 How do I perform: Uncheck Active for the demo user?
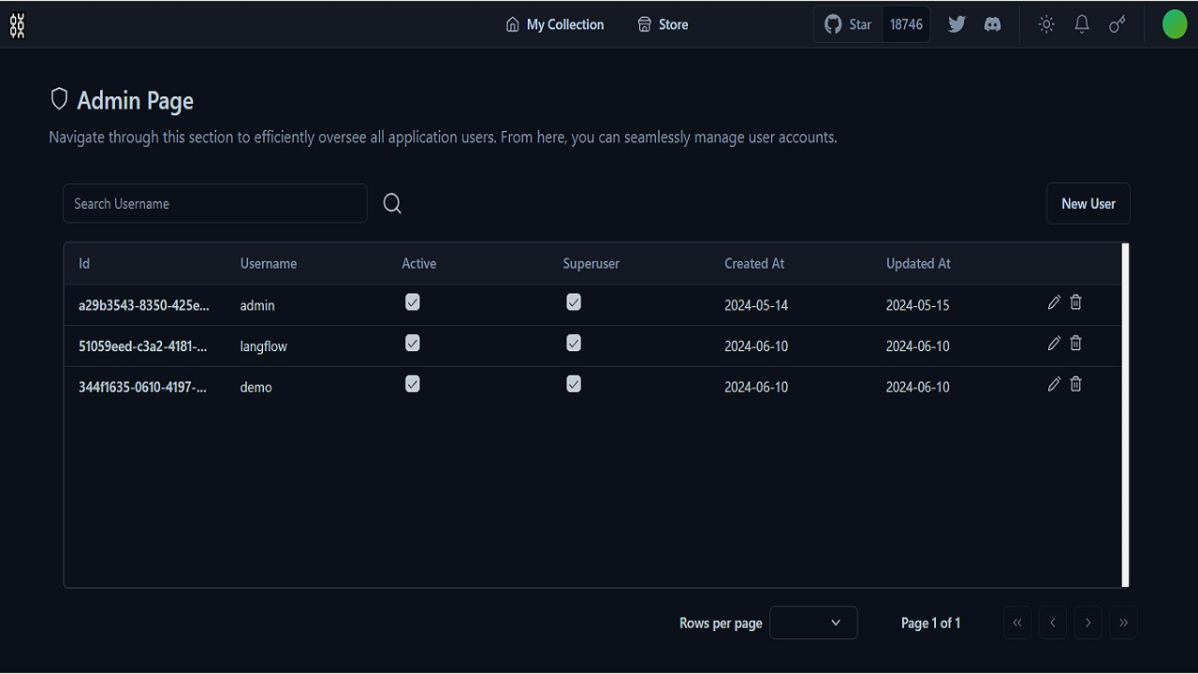[x=412, y=383]
